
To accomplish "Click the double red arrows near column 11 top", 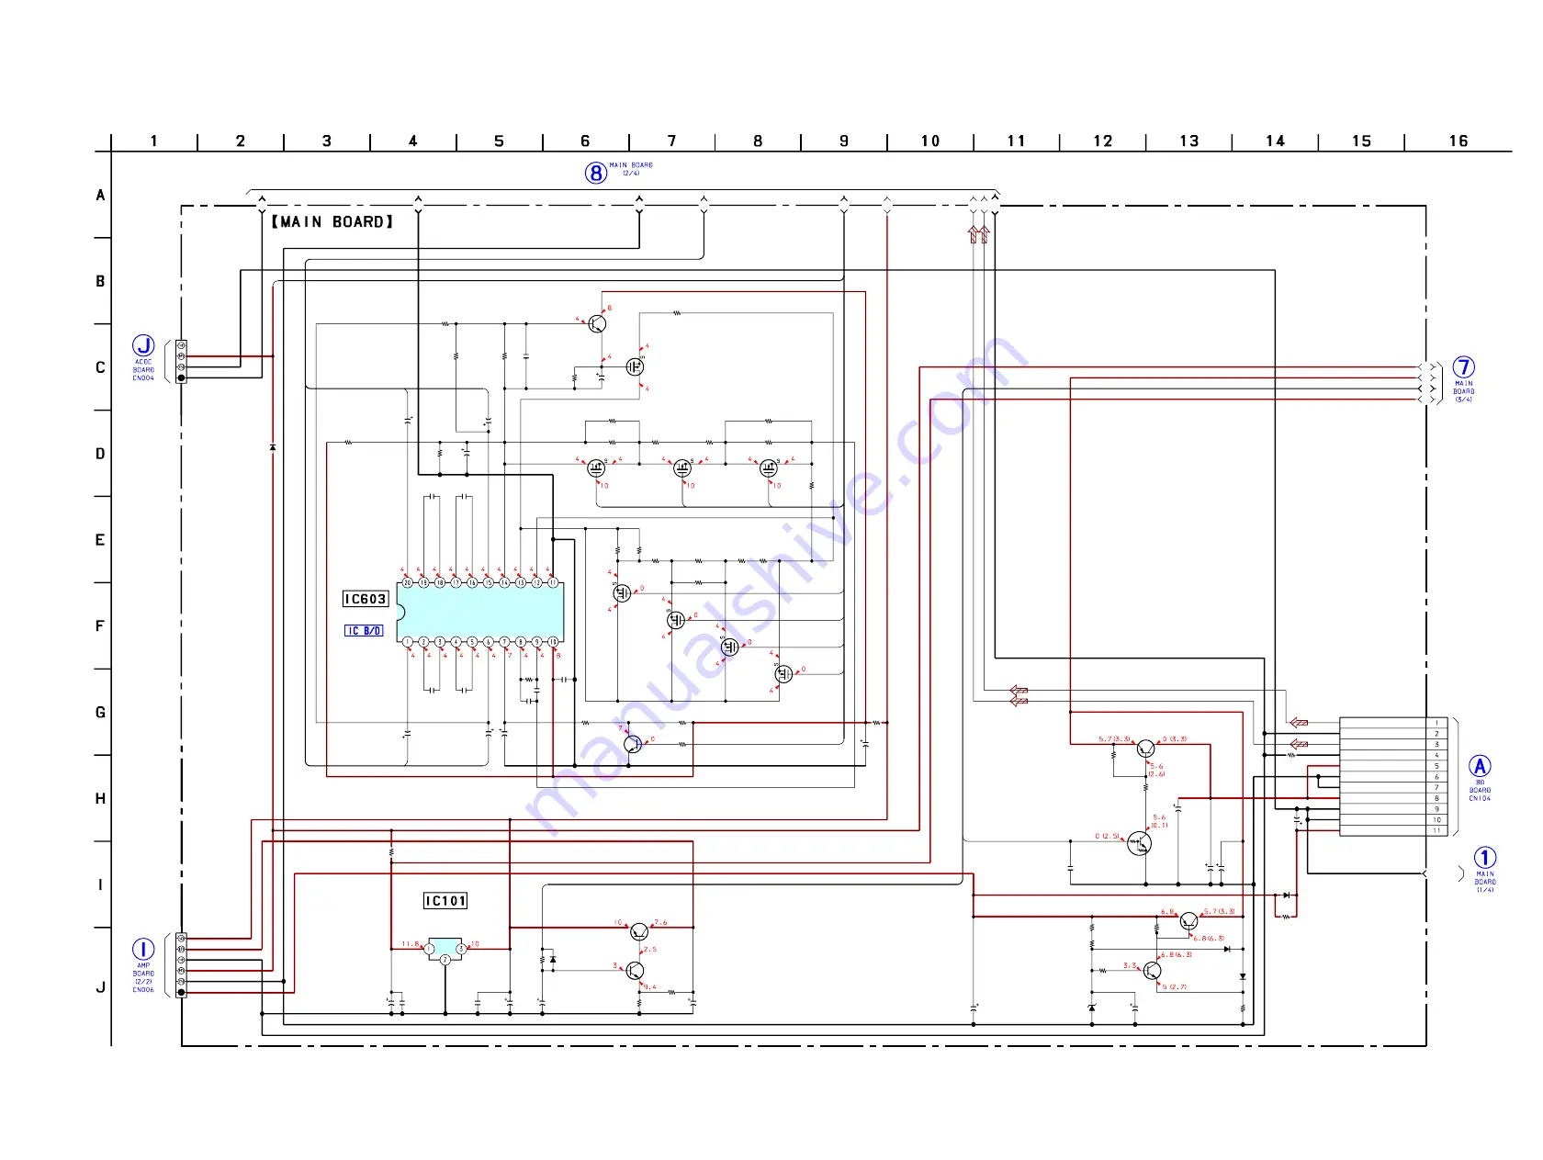I will tap(979, 234).
